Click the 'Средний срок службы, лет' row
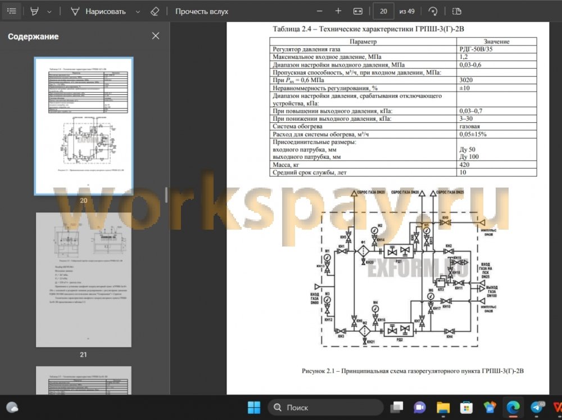This screenshot has width=562, height=420. point(403,172)
